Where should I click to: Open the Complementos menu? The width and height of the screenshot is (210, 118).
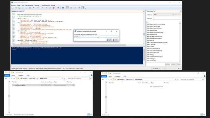[45, 5]
